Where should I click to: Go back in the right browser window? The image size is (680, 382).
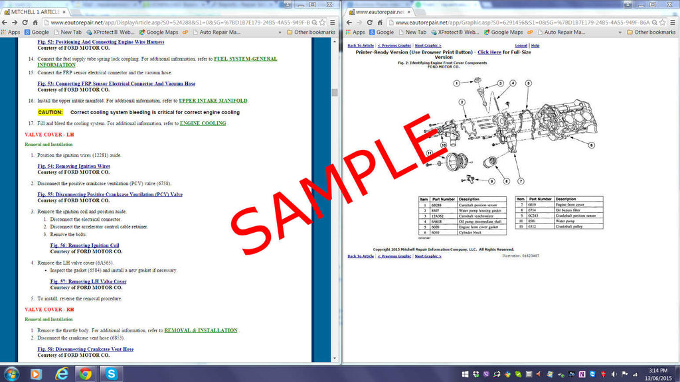coord(349,22)
